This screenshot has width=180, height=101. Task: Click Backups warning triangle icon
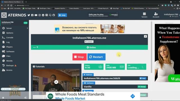click(x=15, y=66)
